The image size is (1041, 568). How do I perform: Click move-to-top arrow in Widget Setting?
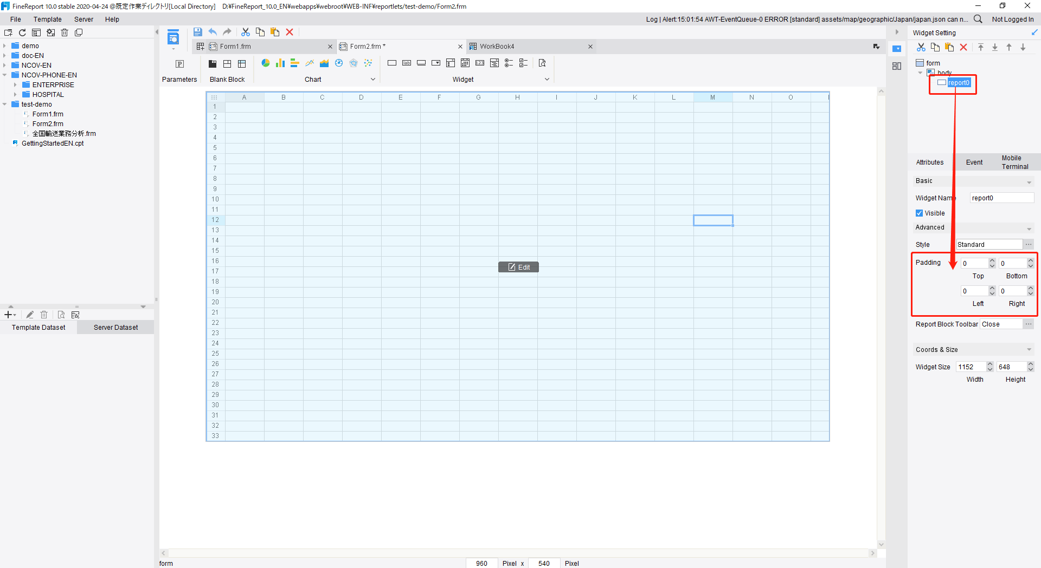tap(981, 47)
